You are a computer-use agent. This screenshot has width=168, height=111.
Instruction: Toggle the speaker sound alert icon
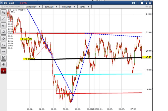click(4, 64)
